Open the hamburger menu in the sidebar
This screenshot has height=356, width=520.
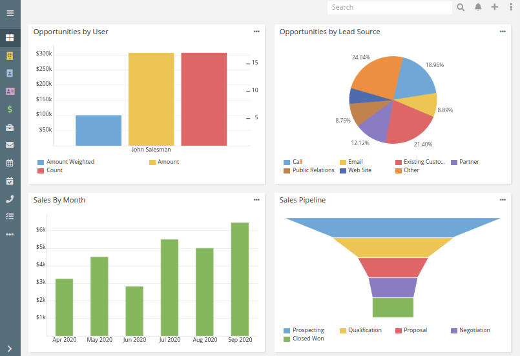click(10, 14)
